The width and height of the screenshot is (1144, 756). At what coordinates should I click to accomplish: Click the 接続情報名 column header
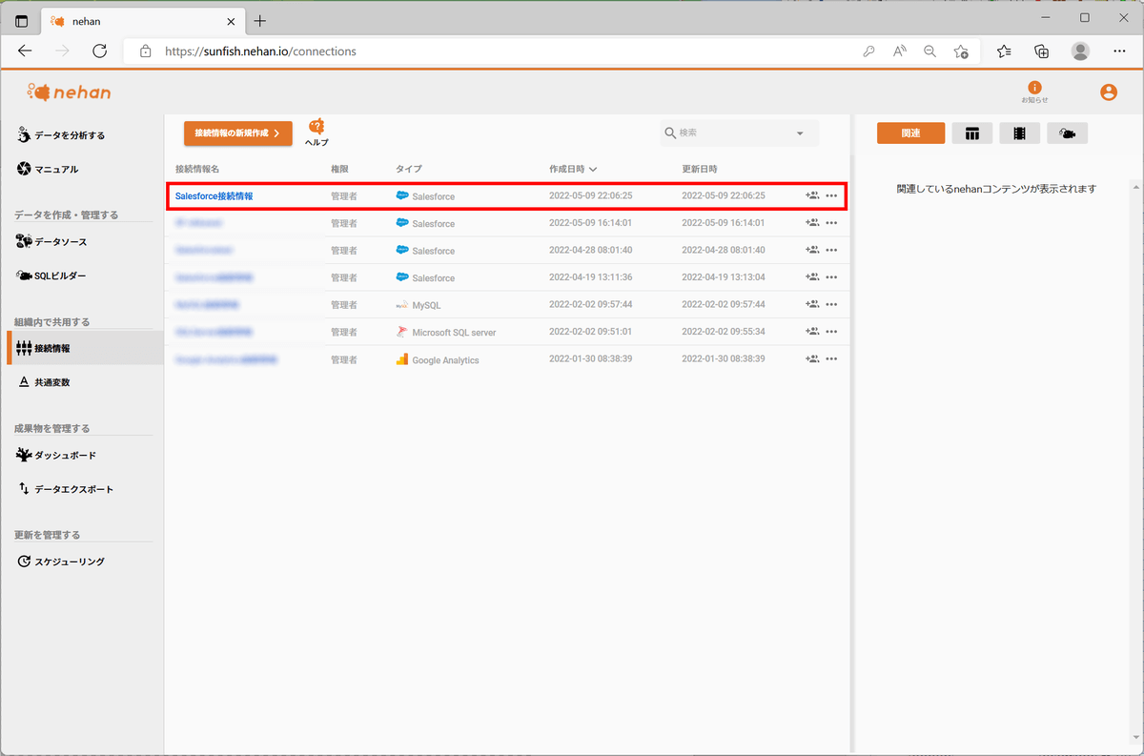tap(197, 169)
